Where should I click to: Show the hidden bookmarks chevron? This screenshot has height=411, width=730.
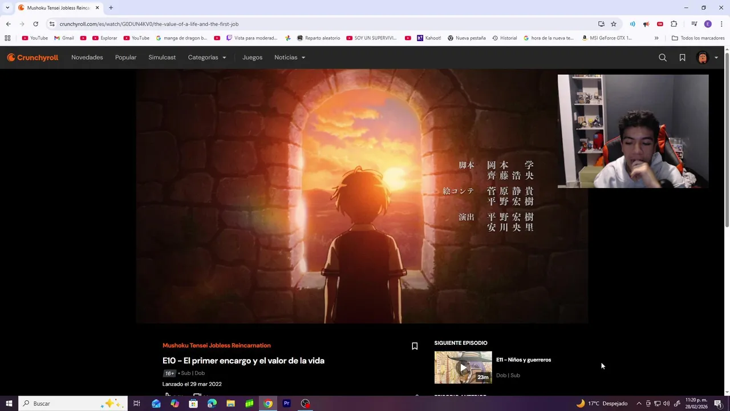tap(656, 38)
